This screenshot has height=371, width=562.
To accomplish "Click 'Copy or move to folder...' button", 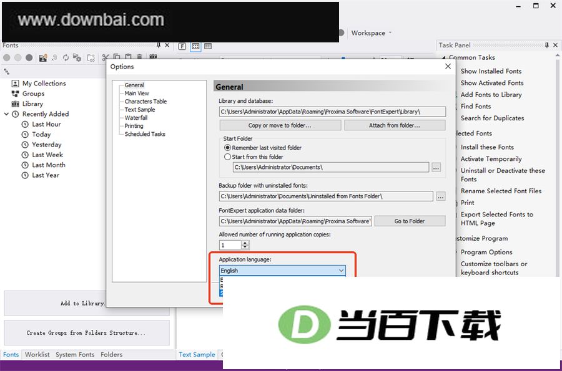I will click(280, 125).
